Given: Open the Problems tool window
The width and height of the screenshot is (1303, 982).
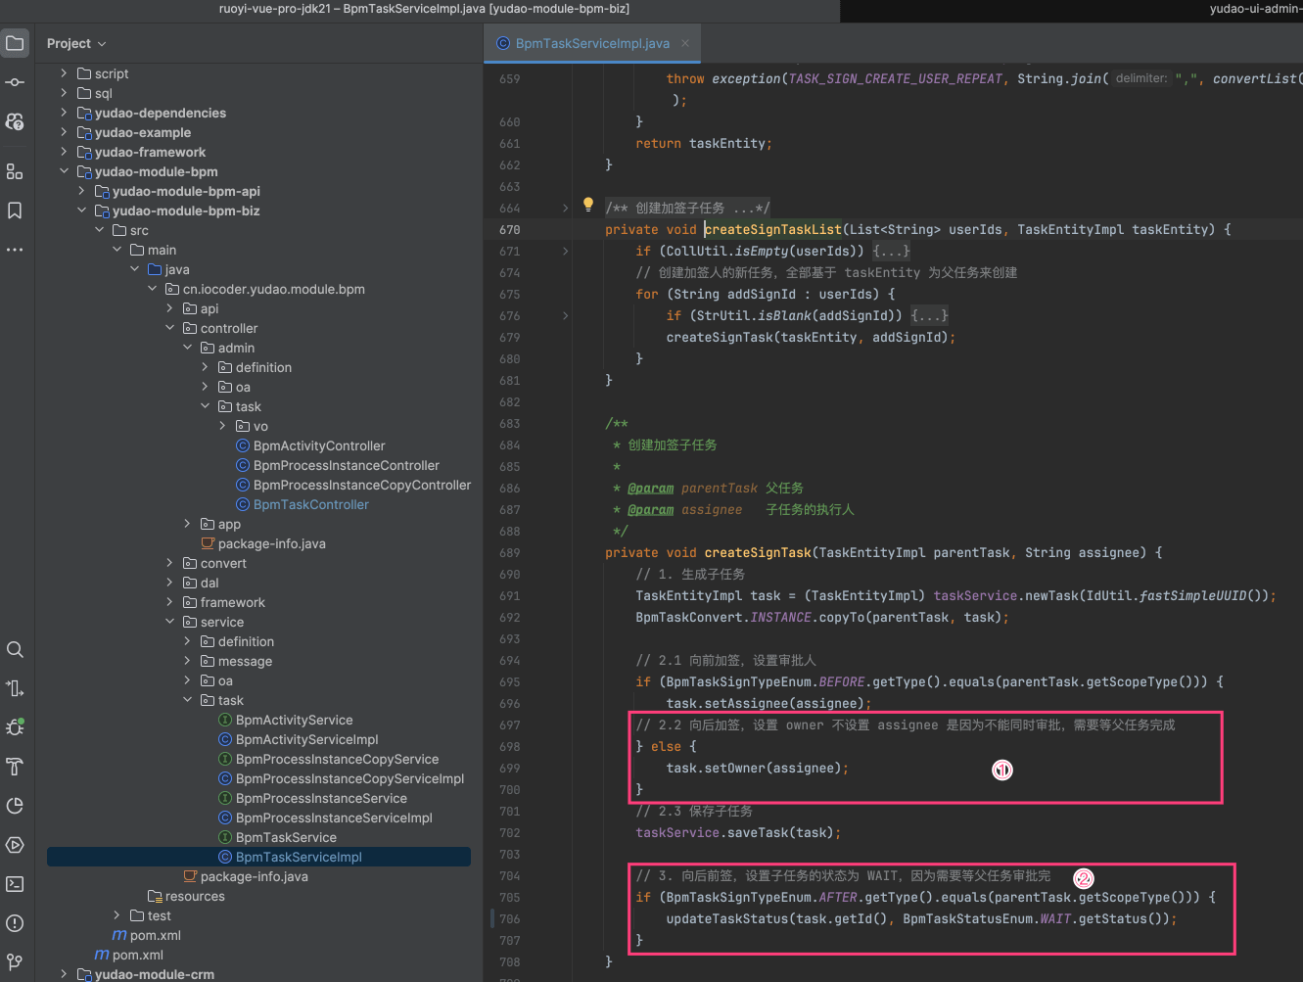Looking at the screenshot, I should pyautogui.click(x=15, y=923).
